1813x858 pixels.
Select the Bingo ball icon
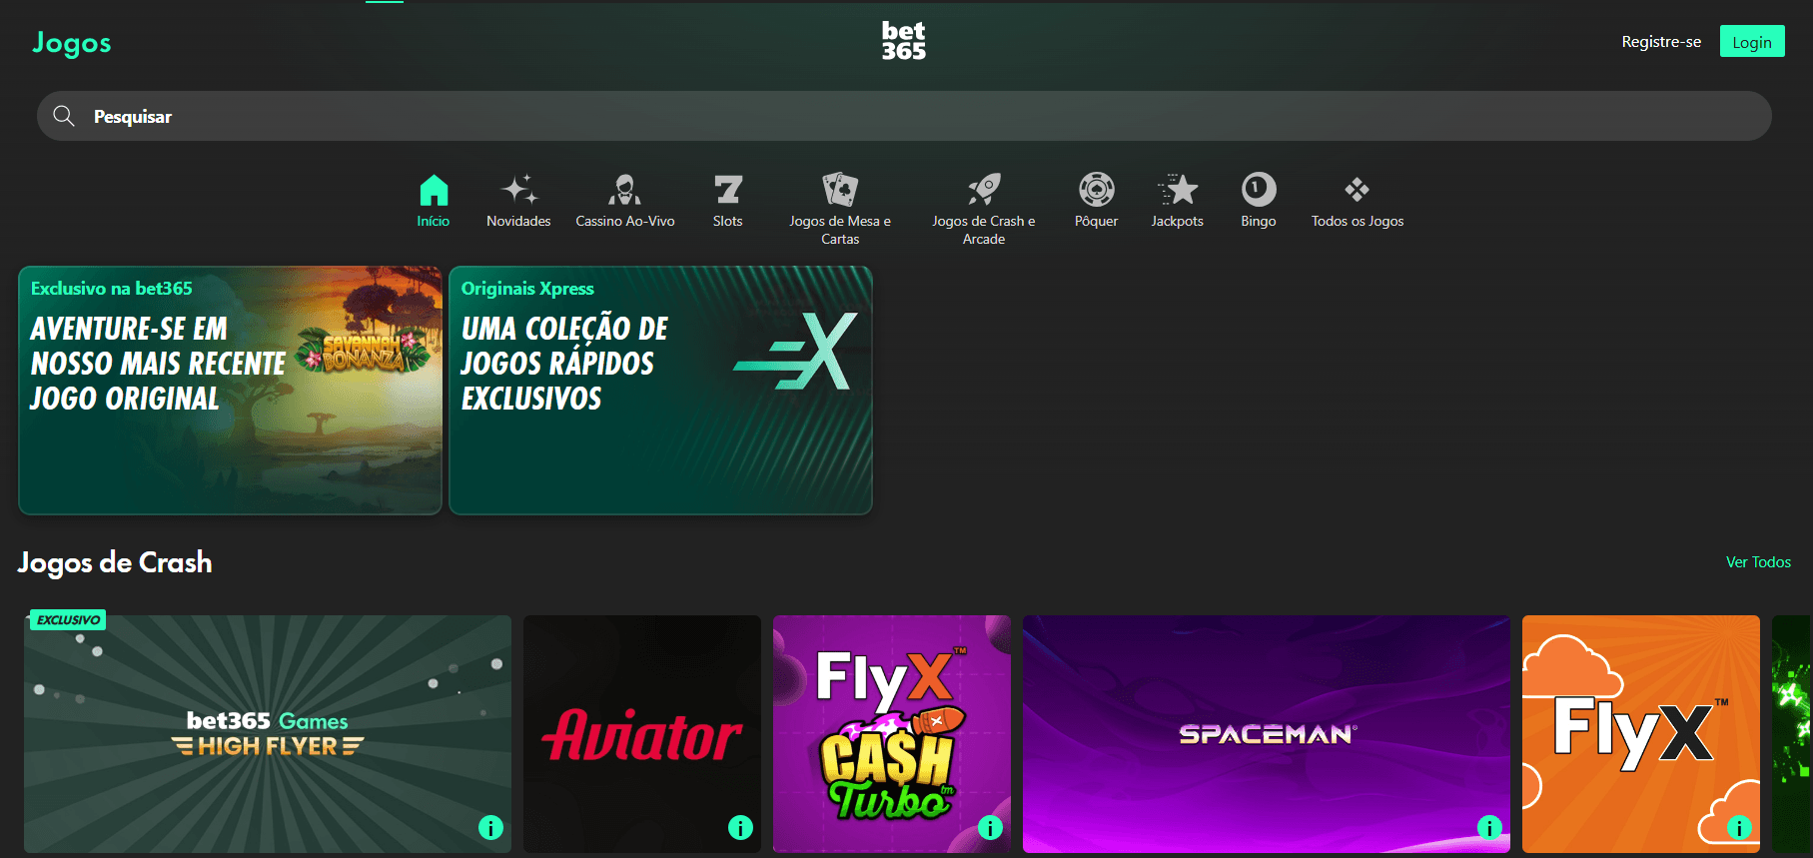coord(1259,189)
